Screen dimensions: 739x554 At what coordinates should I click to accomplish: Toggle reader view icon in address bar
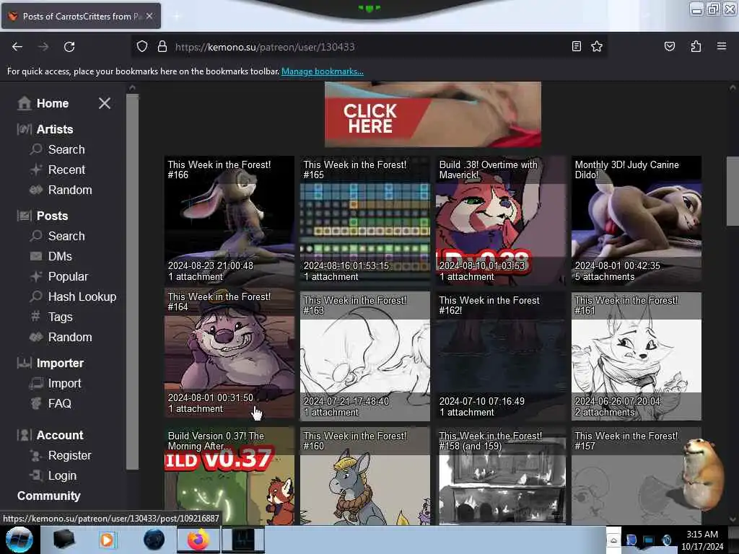pyautogui.click(x=576, y=46)
